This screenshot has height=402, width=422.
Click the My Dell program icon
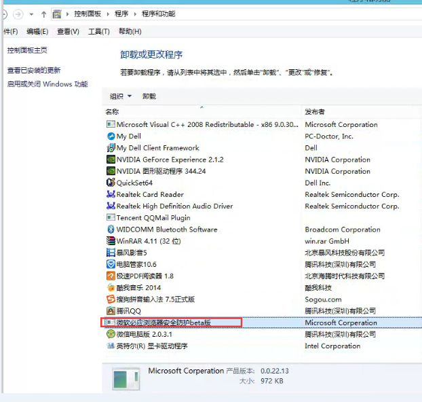[x=111, y=136]
